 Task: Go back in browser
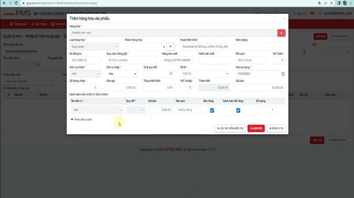pos(4,3)
